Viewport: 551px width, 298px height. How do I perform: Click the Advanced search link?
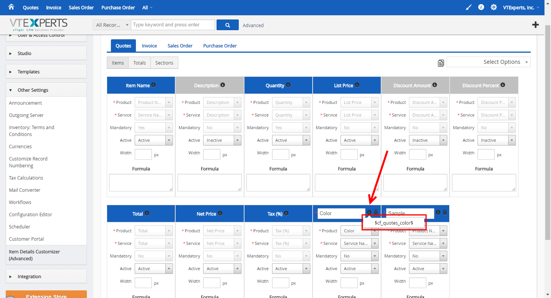(253, 25)
